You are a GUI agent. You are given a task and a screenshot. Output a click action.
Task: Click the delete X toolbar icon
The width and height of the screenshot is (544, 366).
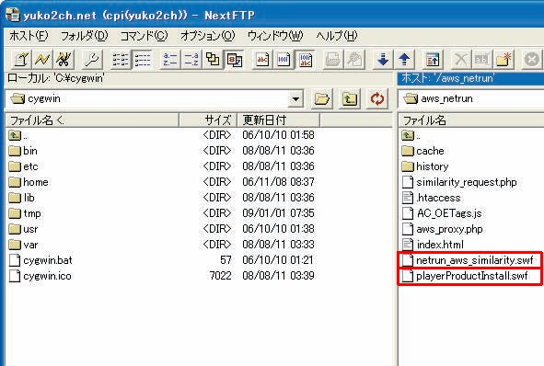(x=461, y=60)
